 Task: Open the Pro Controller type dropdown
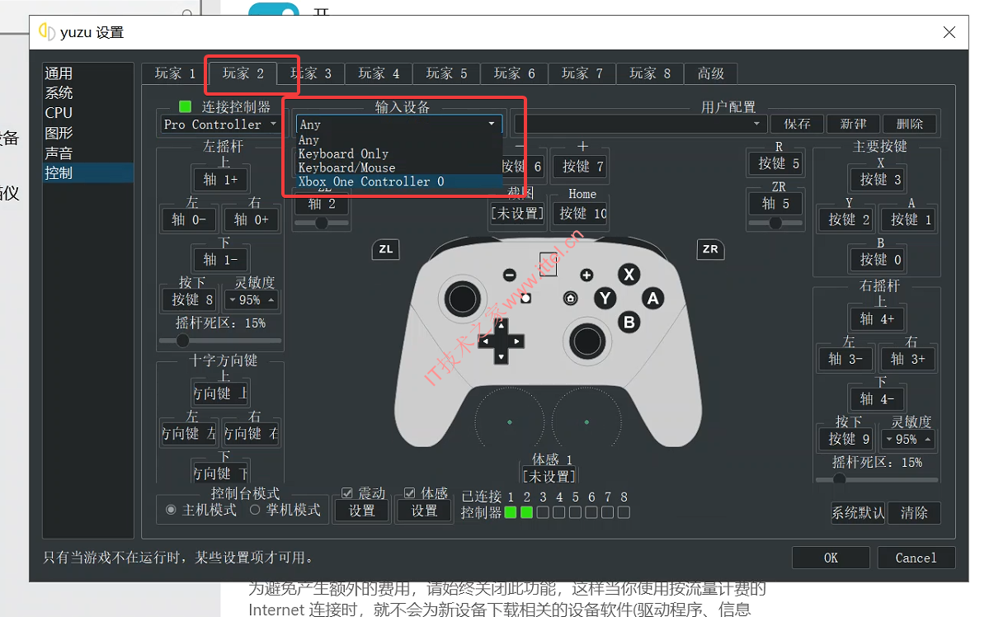coord(220,125)
